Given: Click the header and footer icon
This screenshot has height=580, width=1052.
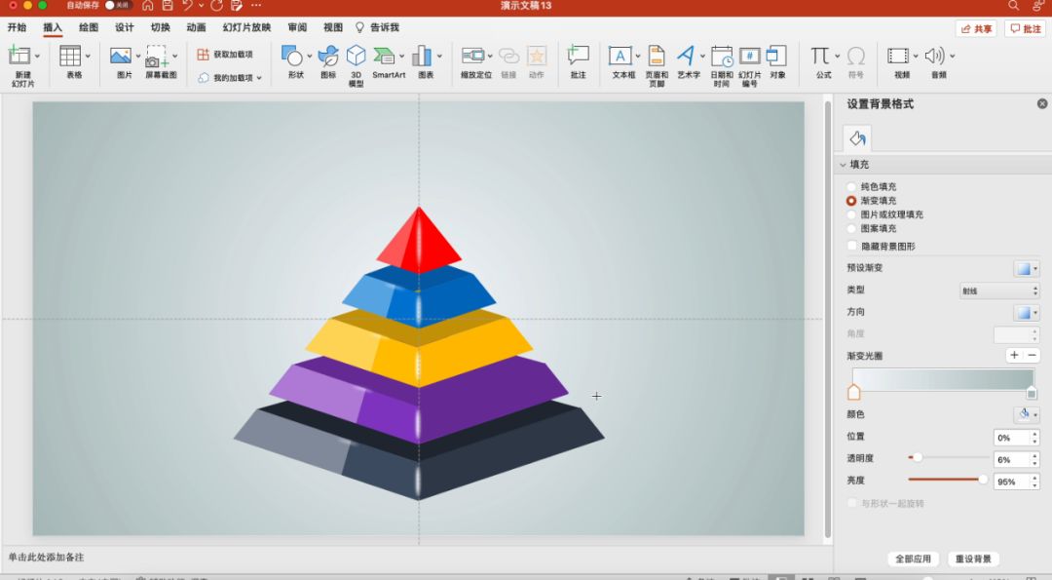Looking at the screenshot, I should click(657, 58).
